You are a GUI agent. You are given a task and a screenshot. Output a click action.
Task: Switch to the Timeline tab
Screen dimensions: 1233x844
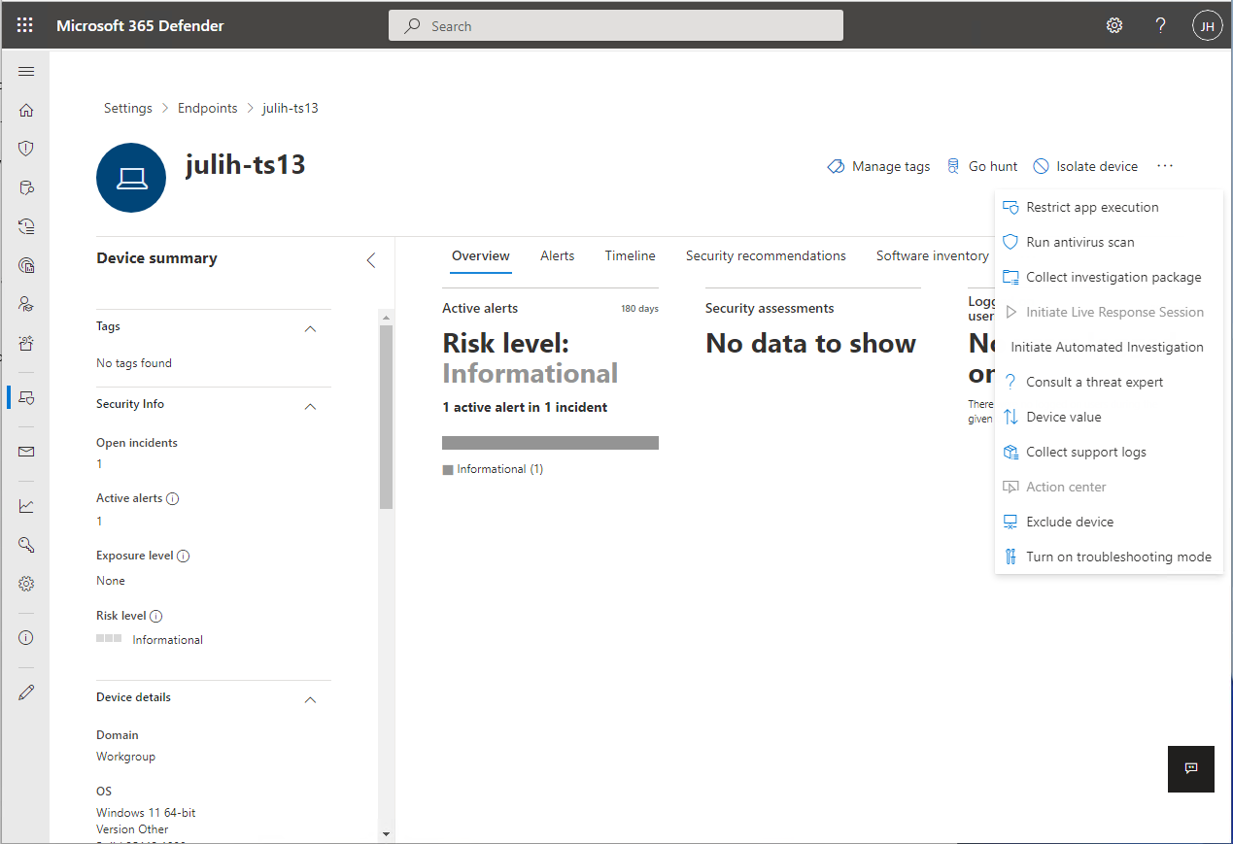pos(630,256)
